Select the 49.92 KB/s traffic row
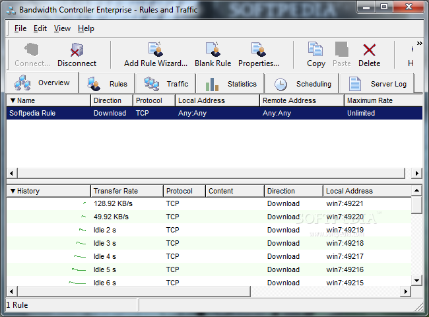The image size is (429, 317). (x=209, y=217)
